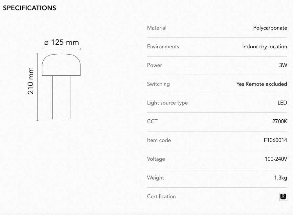Image resolution: width=293 pixels, height=215 pixels.
Task: Click the lamp dimension diagram
Action: pyautogui.click(x=54, y=80)
